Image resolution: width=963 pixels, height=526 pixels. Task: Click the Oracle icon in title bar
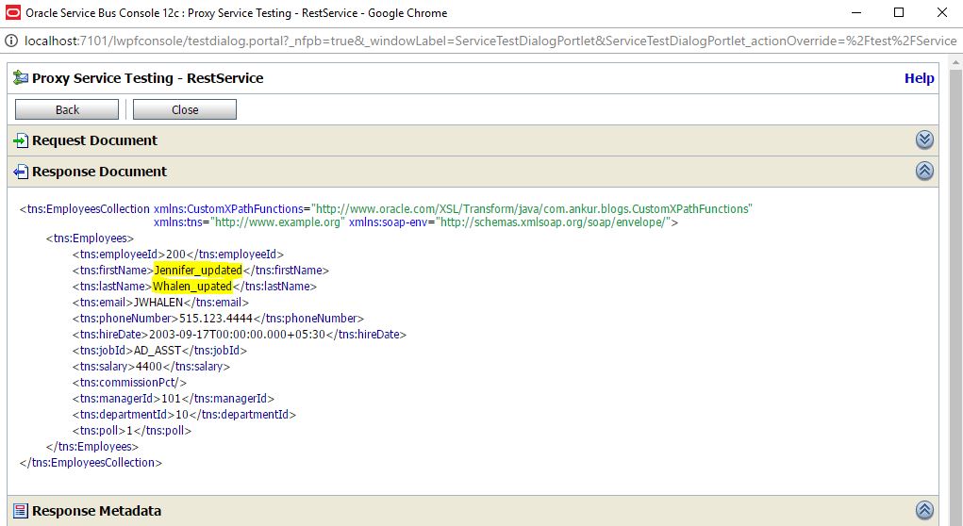click(13, 12)
